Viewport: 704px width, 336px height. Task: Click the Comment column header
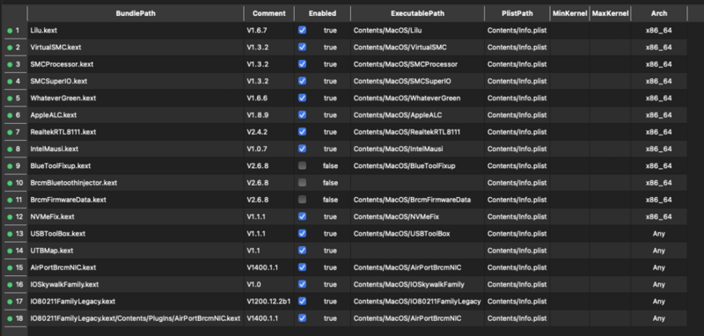[269, 13]
